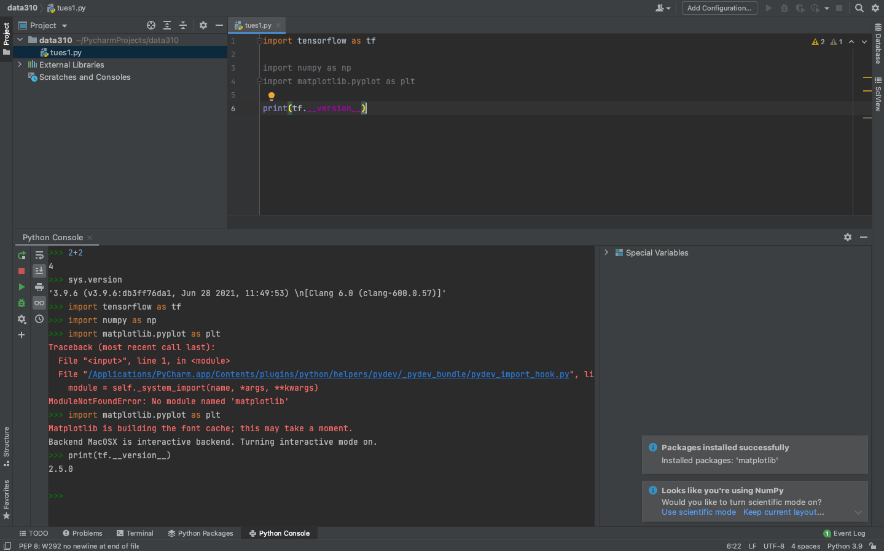Screen dimensions: 884x551
Task: Expand all in Project panel
Action: pyautogui.click(x=167, y=25)
